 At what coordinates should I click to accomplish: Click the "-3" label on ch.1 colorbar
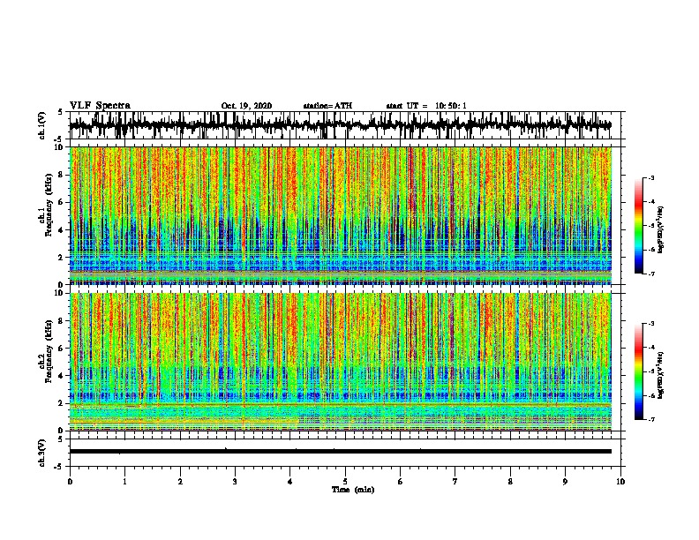(651, 178)
